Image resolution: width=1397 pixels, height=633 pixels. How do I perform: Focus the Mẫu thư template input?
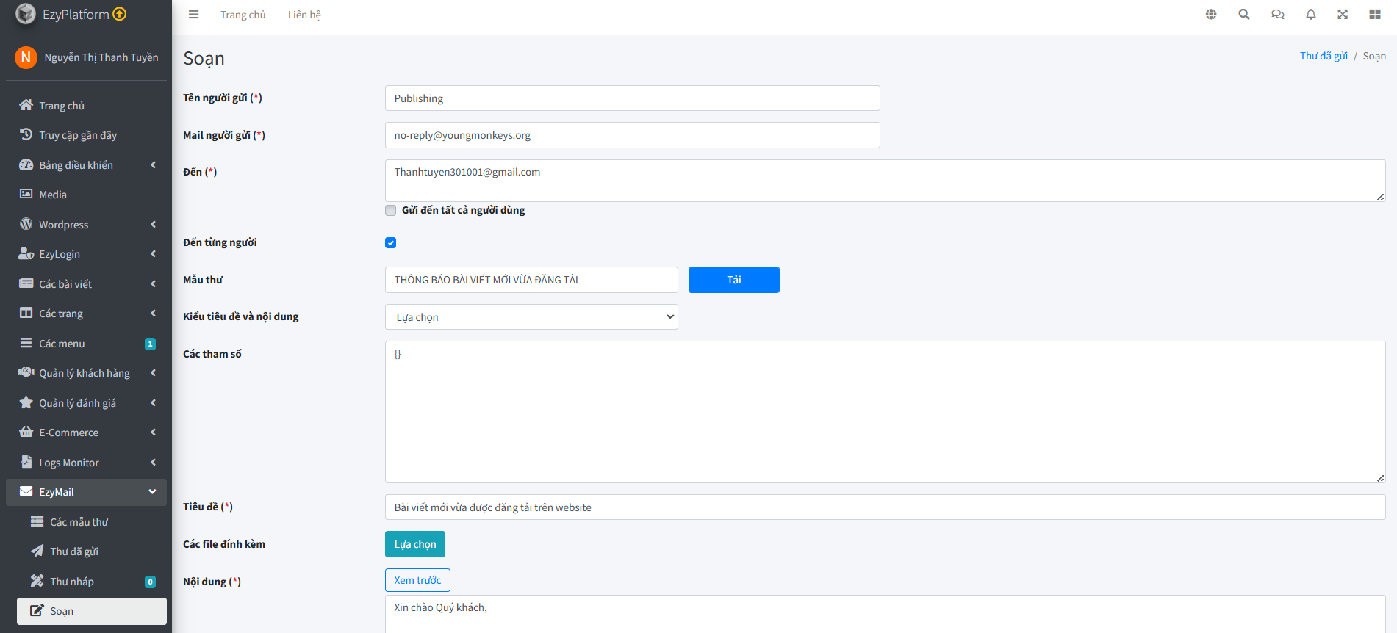pos(531,280)
